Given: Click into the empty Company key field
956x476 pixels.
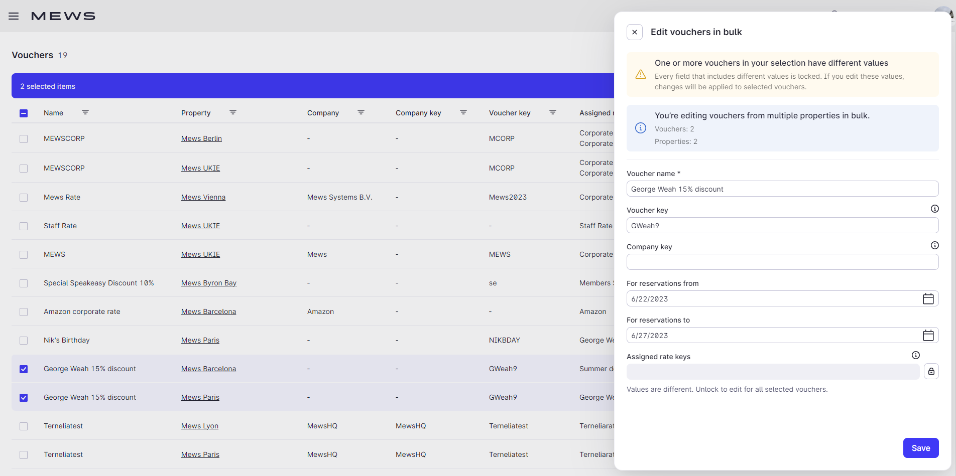Looking at the screenshot, I should click(x=782, y=262).
